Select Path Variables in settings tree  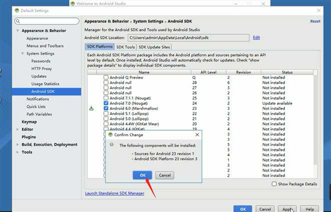pyautogui.click(x=39, y=114)
